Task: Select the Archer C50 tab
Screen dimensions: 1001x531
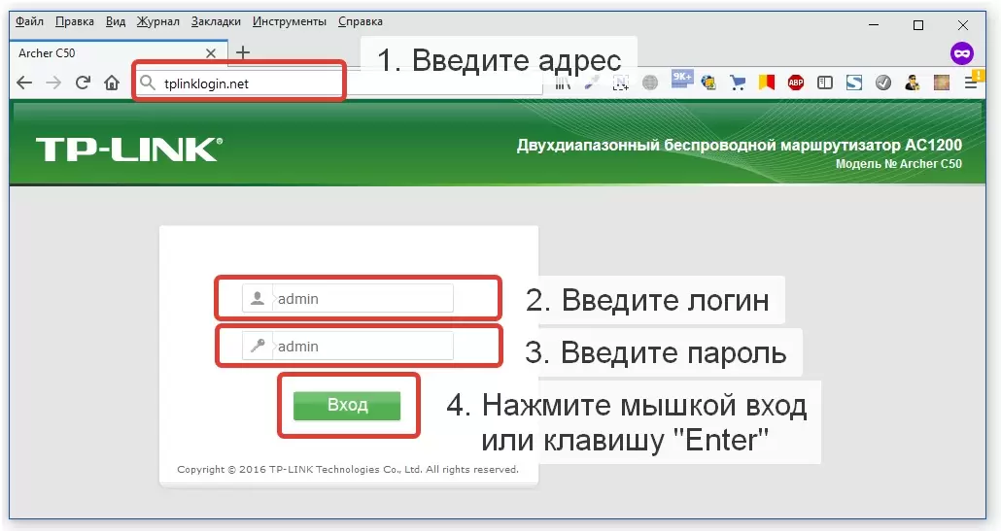Action: [x=117, y=53]
